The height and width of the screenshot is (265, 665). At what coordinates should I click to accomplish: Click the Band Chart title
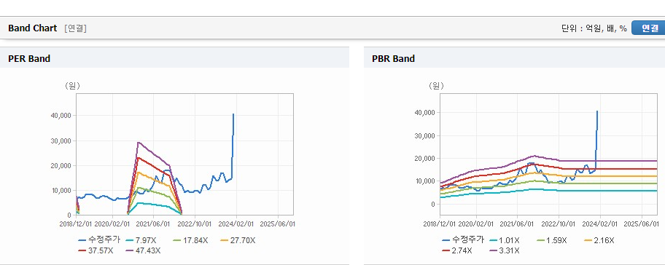[32, 28]
